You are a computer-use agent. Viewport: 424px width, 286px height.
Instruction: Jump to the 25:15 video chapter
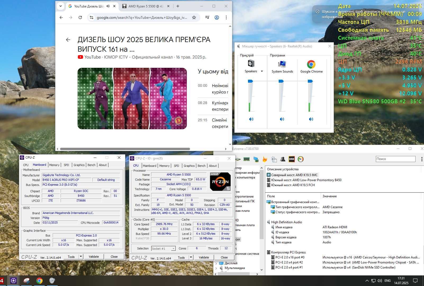(x=202, y=120)
